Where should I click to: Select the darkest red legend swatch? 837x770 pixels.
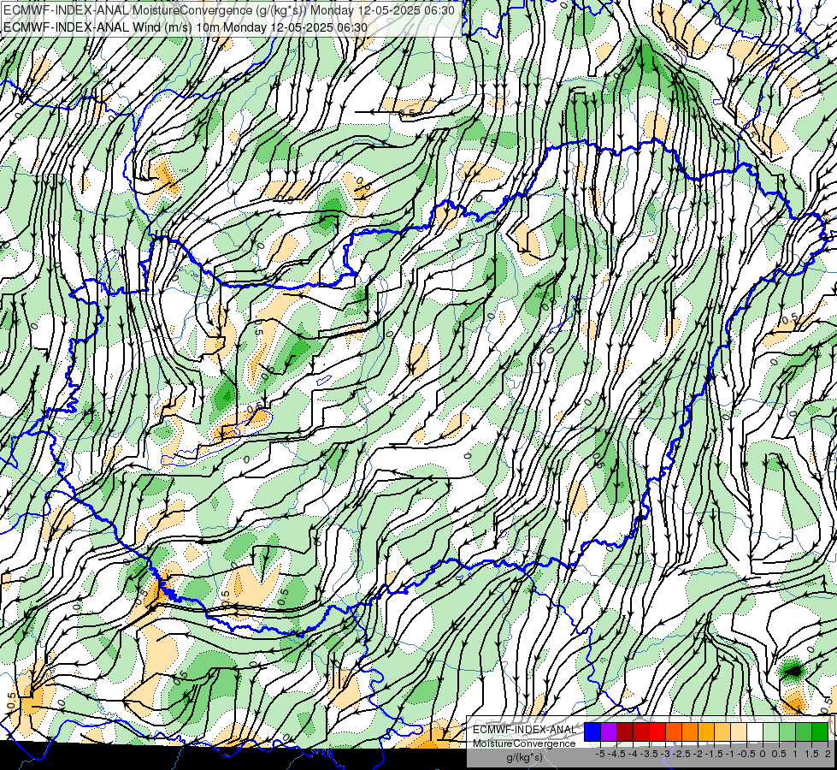click(x=625, y=732)
